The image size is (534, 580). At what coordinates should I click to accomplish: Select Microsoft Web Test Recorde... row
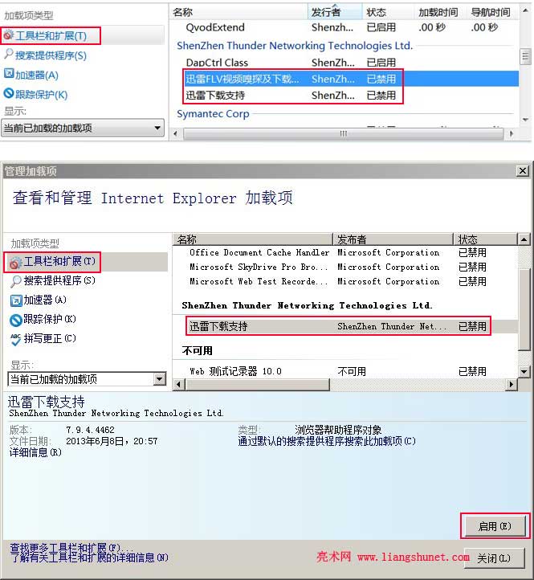345,281
